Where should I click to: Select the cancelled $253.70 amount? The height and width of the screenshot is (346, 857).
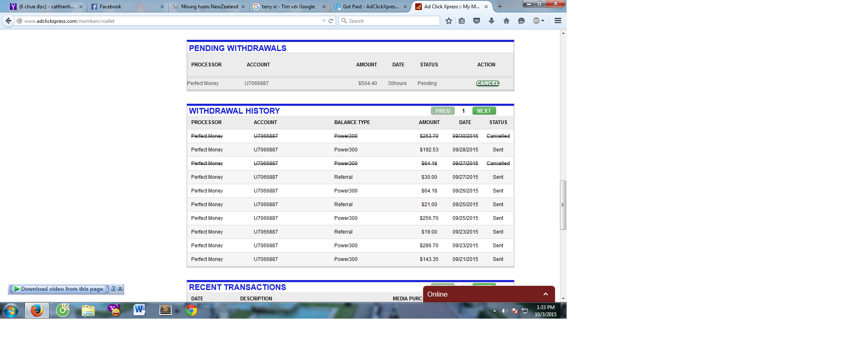429,136
